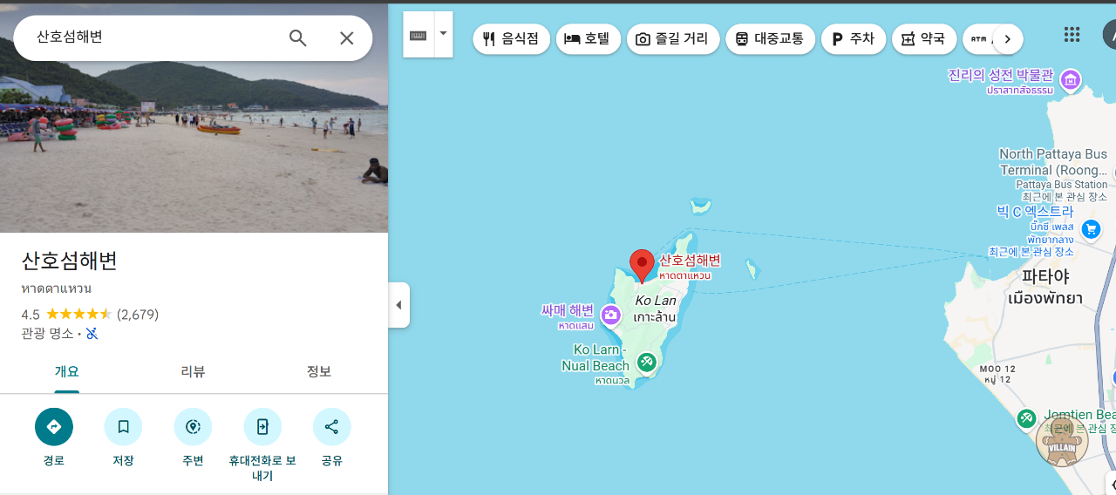Filter the map by 호텔 chip
Screen dimensions: 1116x495
click(x=589, y=39)
